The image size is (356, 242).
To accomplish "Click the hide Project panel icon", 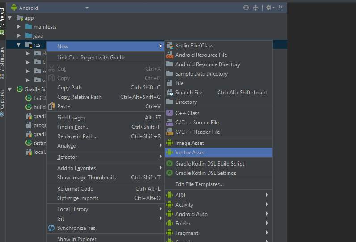I will point(281,8).
